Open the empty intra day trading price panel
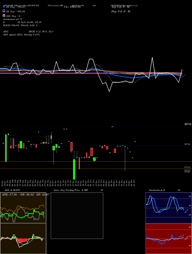 77,216
